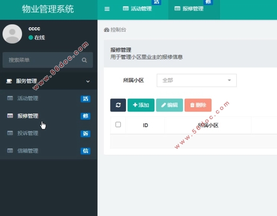Open the 所属小区 全部 dropdown
This screenshot has width=277, height=216.
(197, 80)
